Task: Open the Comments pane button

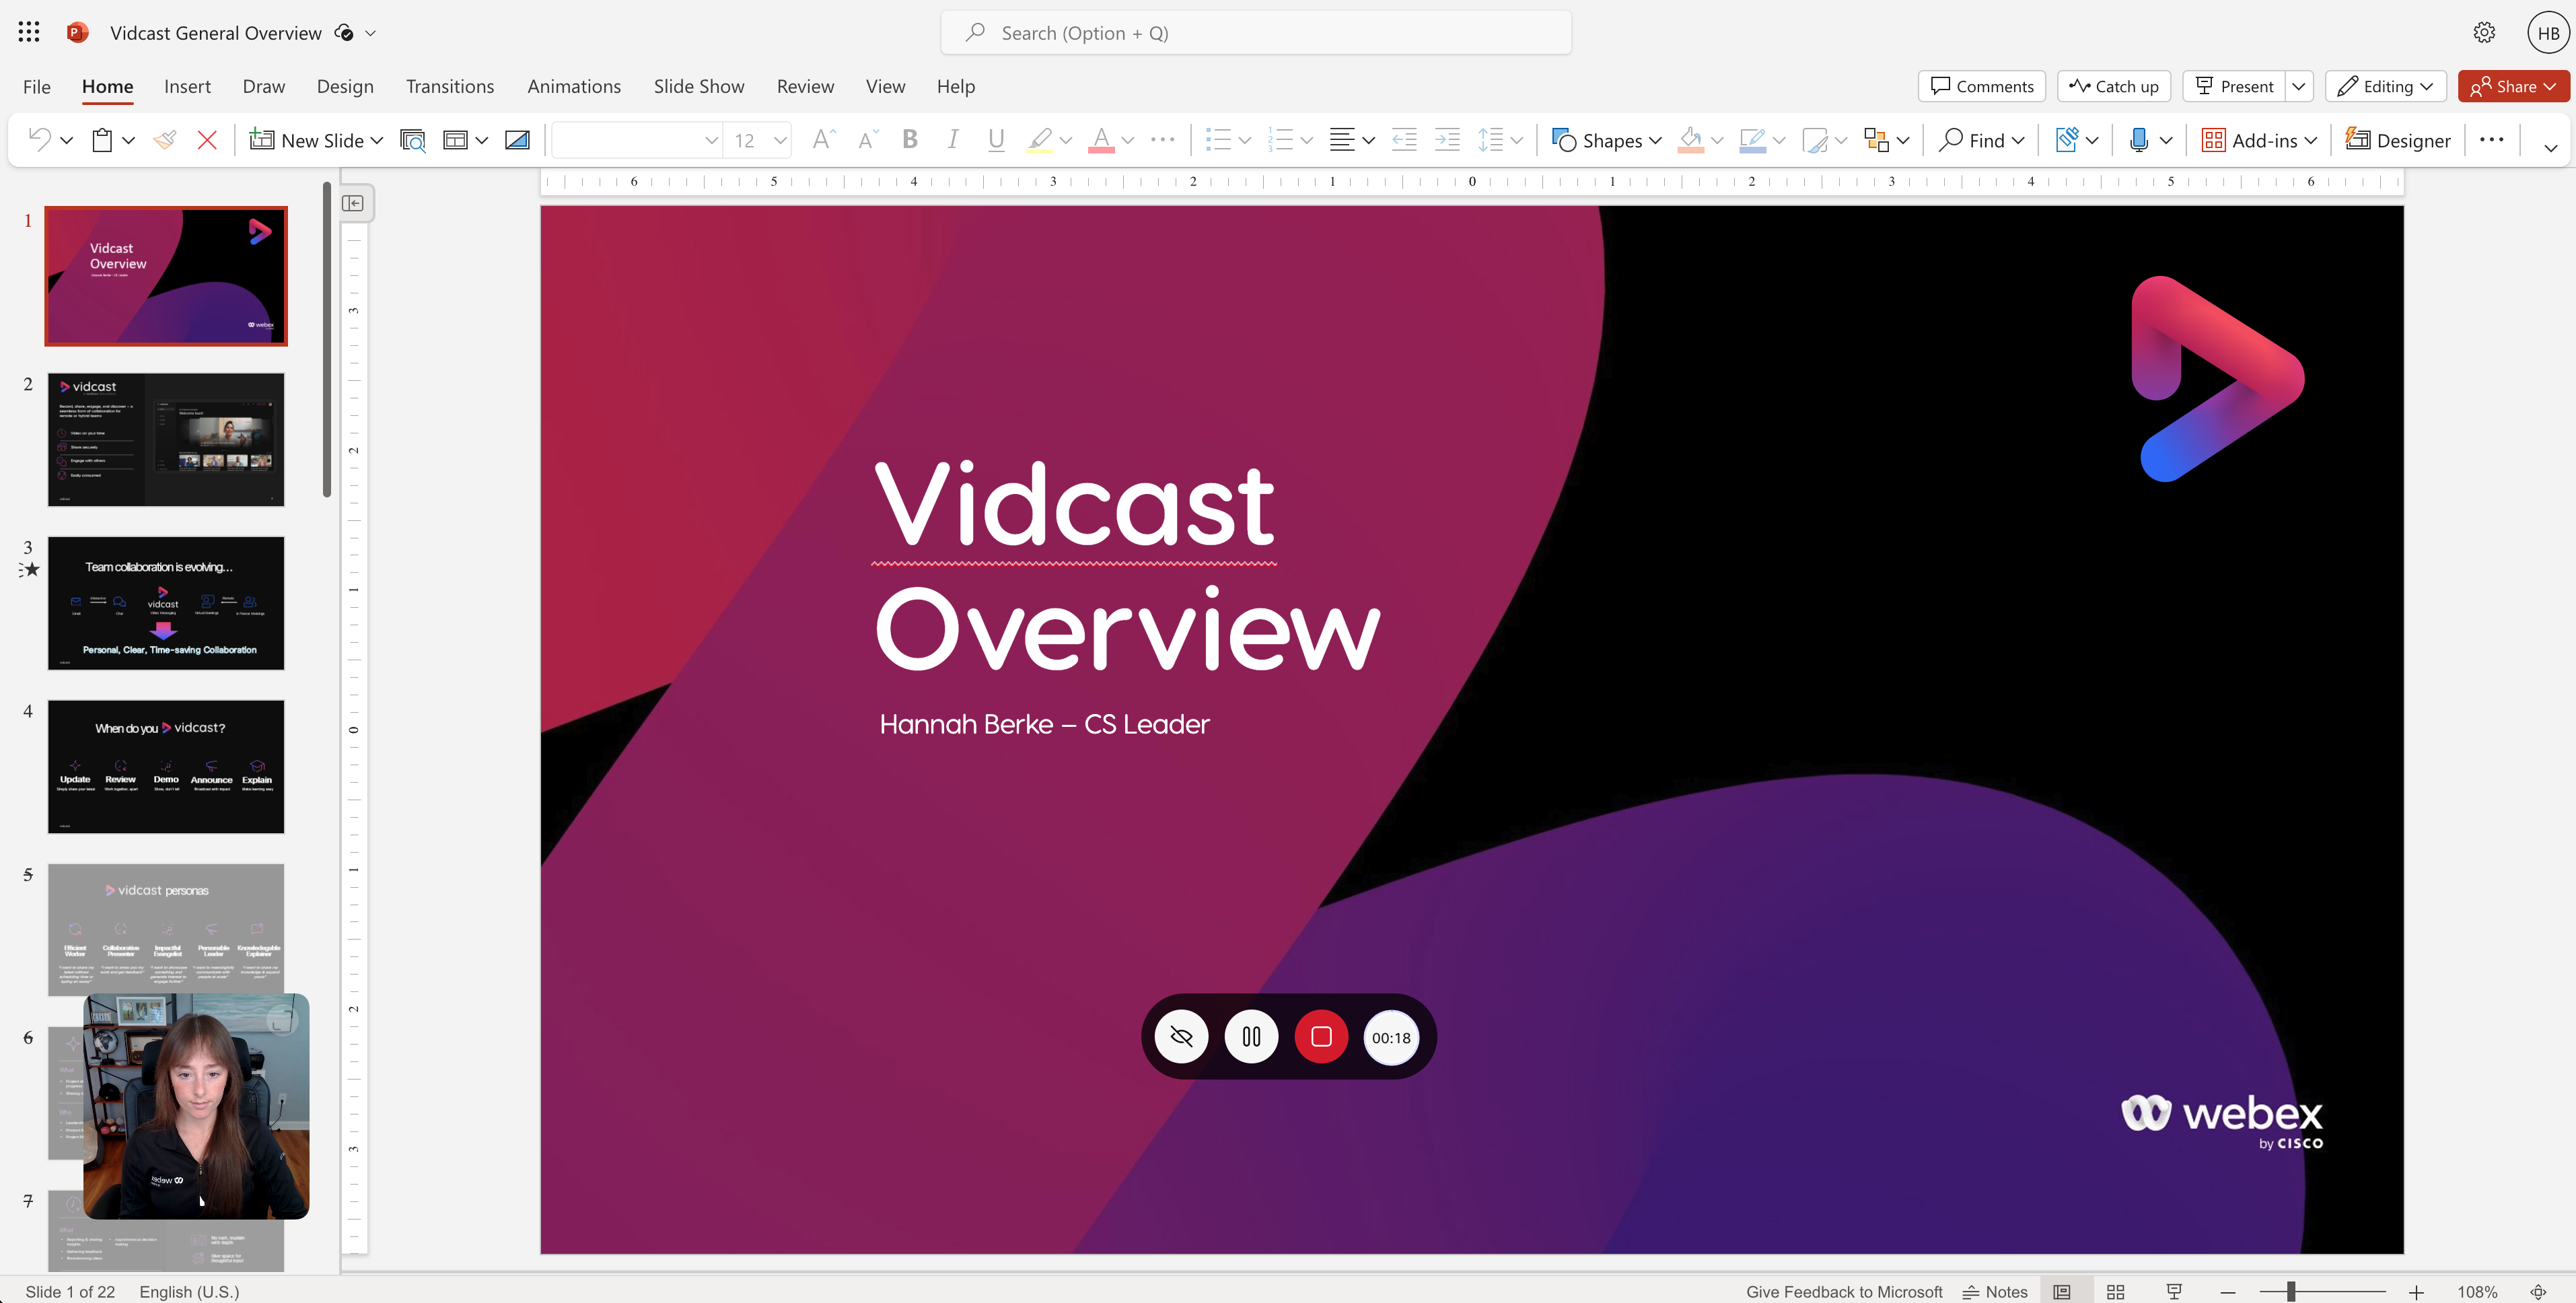Action: (x=1982, y=86)
